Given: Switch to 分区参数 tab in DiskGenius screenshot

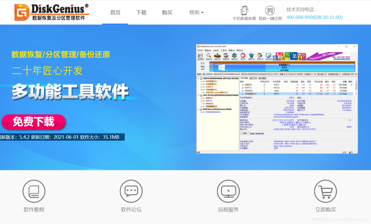Looking at the screenshot, I should click(x=244, y=78).
